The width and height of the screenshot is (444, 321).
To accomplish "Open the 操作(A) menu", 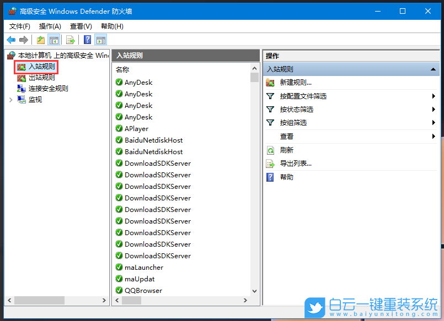I will [49, 26].
